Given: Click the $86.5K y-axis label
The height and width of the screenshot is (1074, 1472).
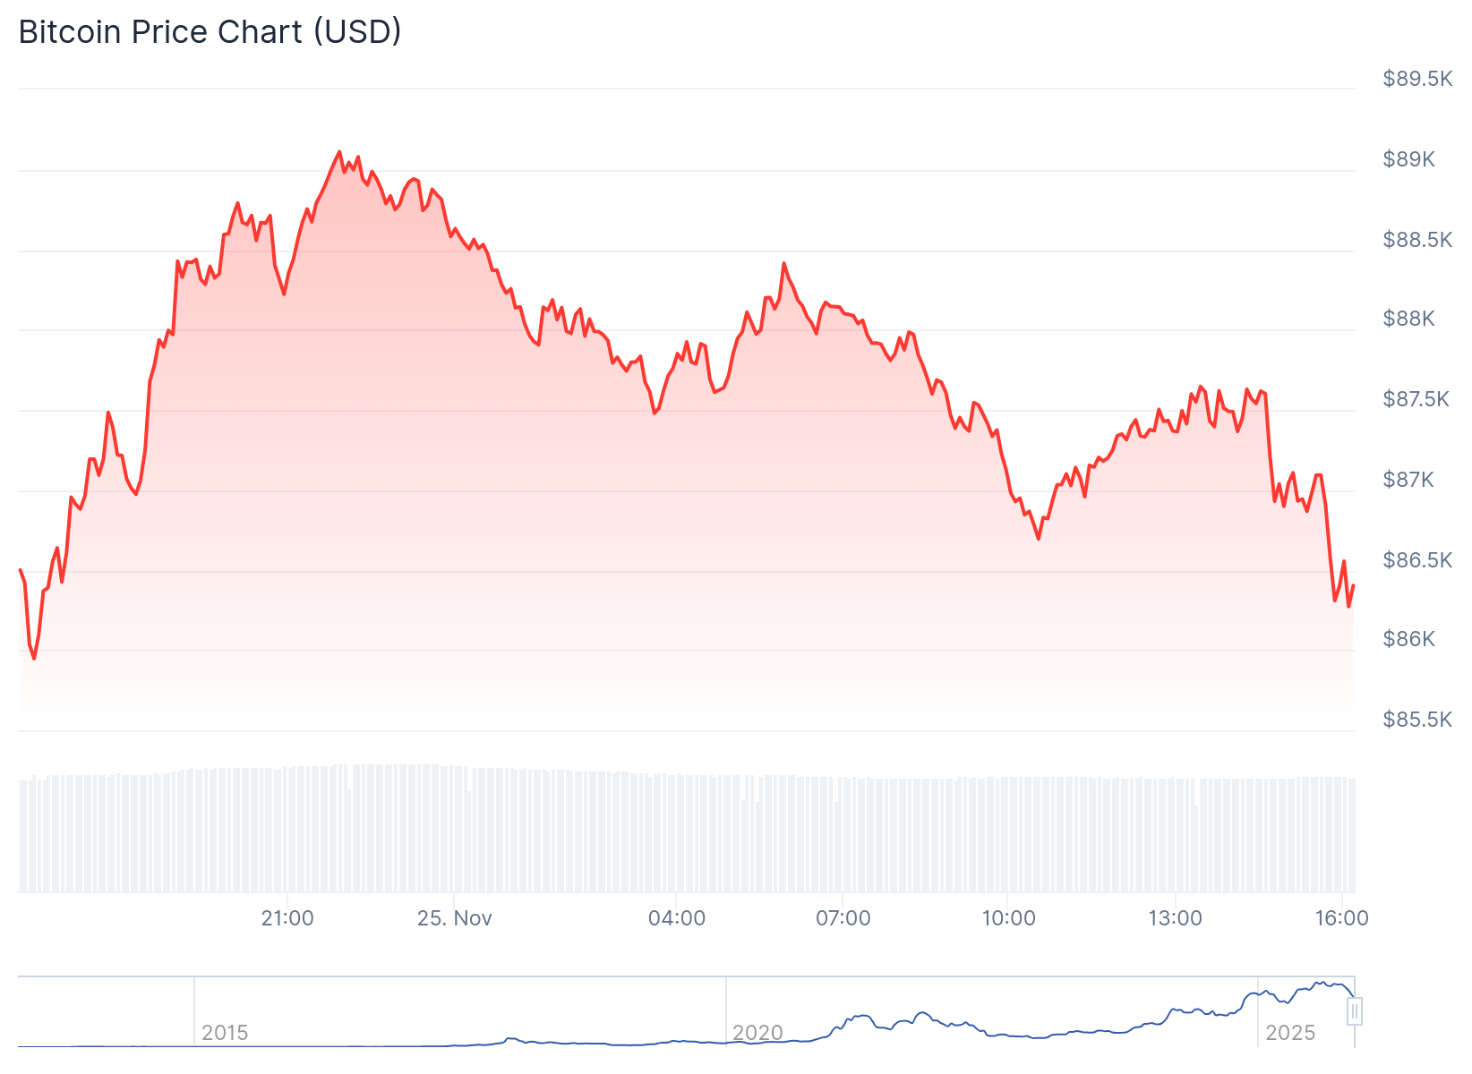Looking at the screenshot, I should 1416,560.
